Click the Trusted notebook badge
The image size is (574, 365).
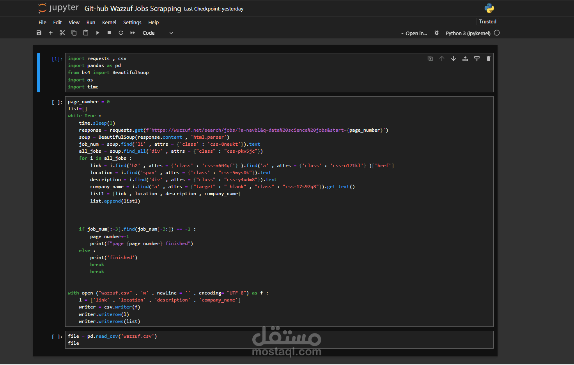pos(487,22)
